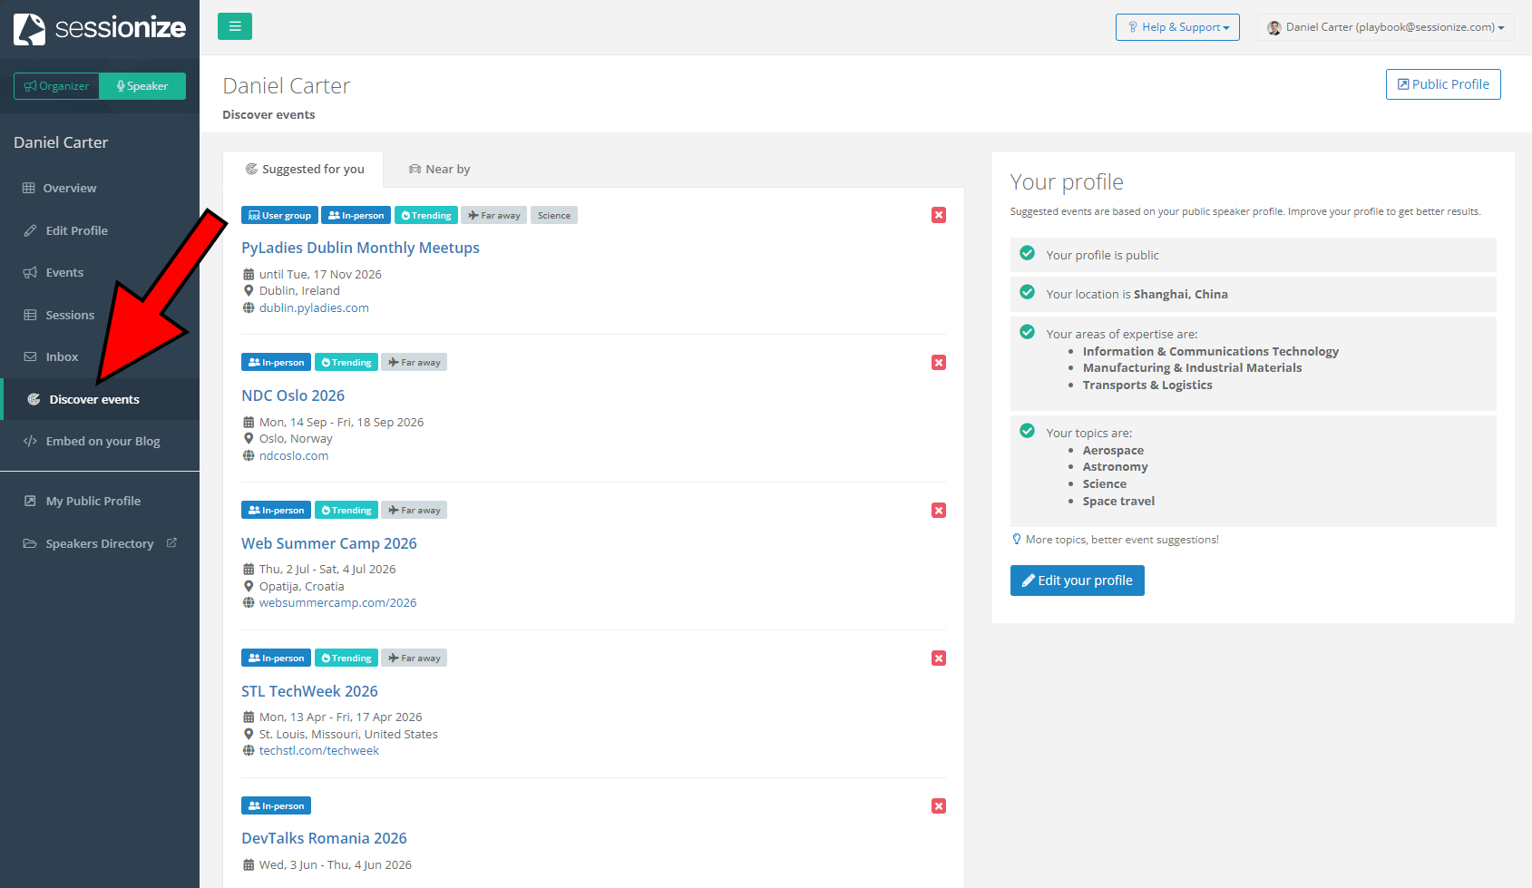The width and height of the screenshot is (1532, 888).
Task: Expand the Help & Support dropdown
Action: (1177, 27)
